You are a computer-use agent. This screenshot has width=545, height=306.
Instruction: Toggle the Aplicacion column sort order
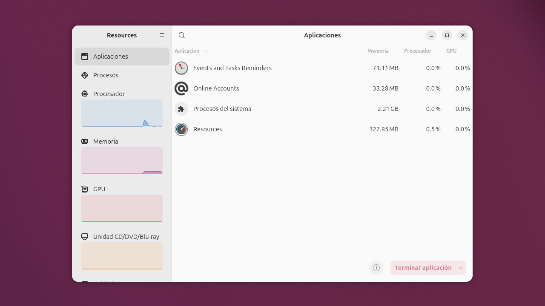(x=190, y=51)
